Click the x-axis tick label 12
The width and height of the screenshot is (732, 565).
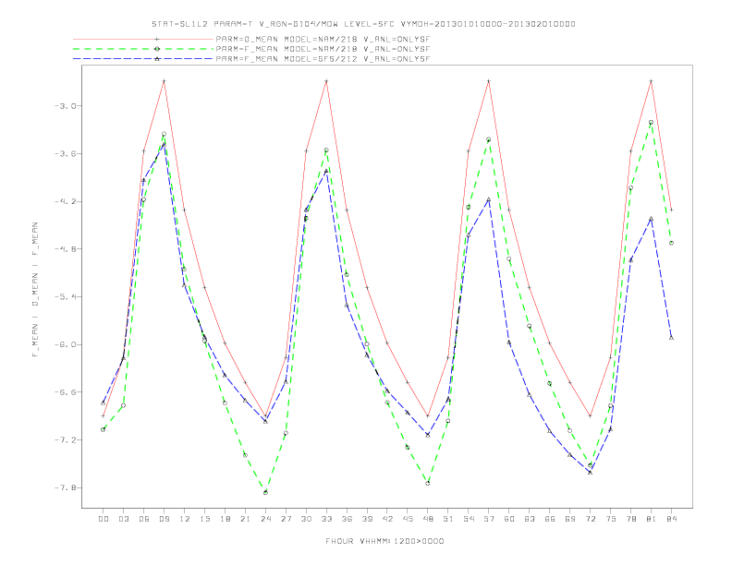click(185, 519)
